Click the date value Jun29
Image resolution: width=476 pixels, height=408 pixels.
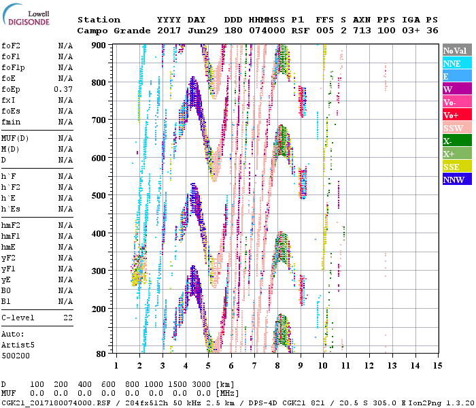pos(203,31)
